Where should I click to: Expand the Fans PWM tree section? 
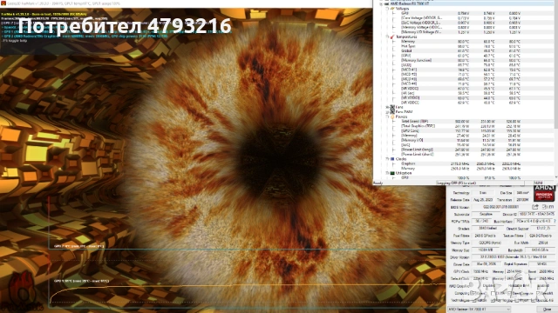[x=387, y=111]
